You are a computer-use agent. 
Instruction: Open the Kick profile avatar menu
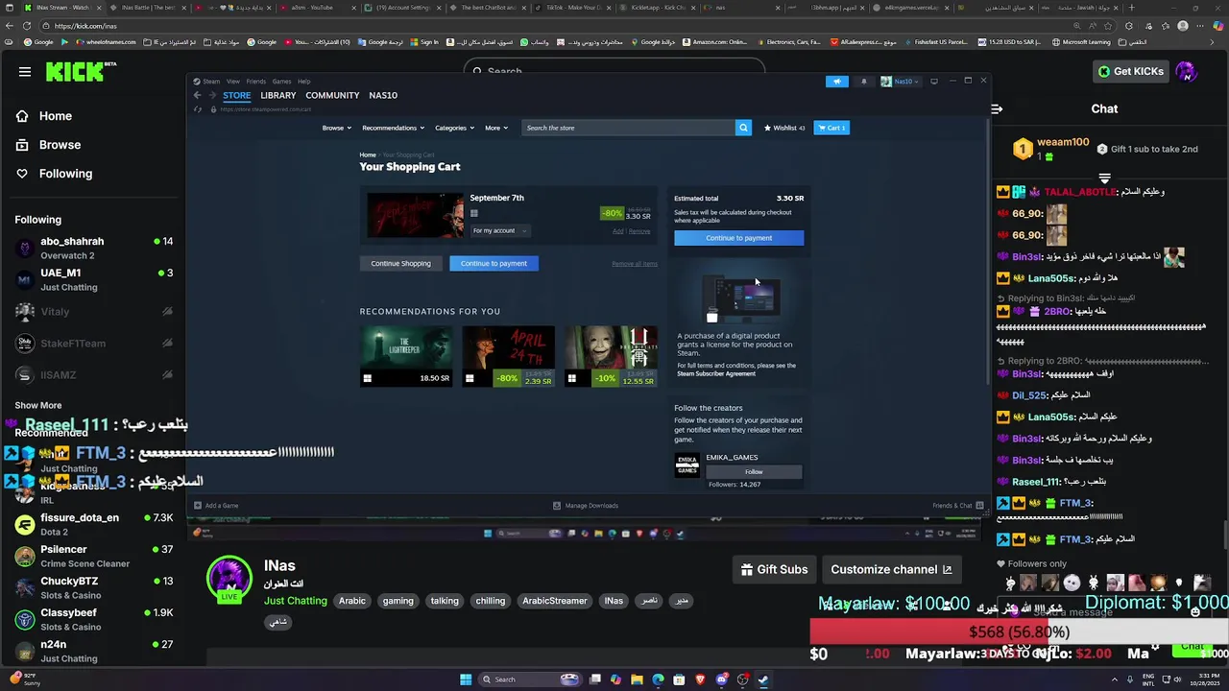1186,71
